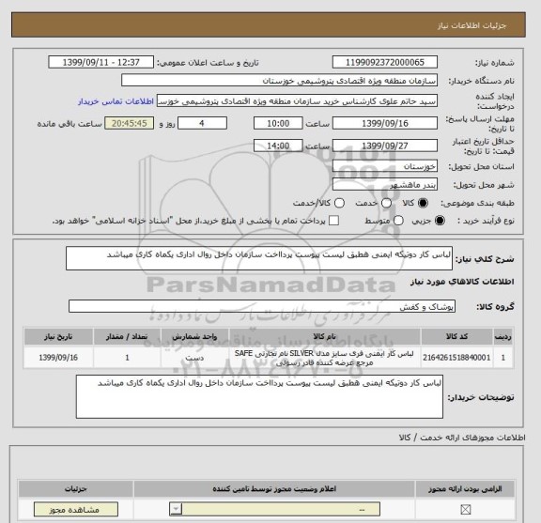The width and height of the screenshot is (541, 523).
Task: Click the خوزستان delivery province field
Action: 385,166
